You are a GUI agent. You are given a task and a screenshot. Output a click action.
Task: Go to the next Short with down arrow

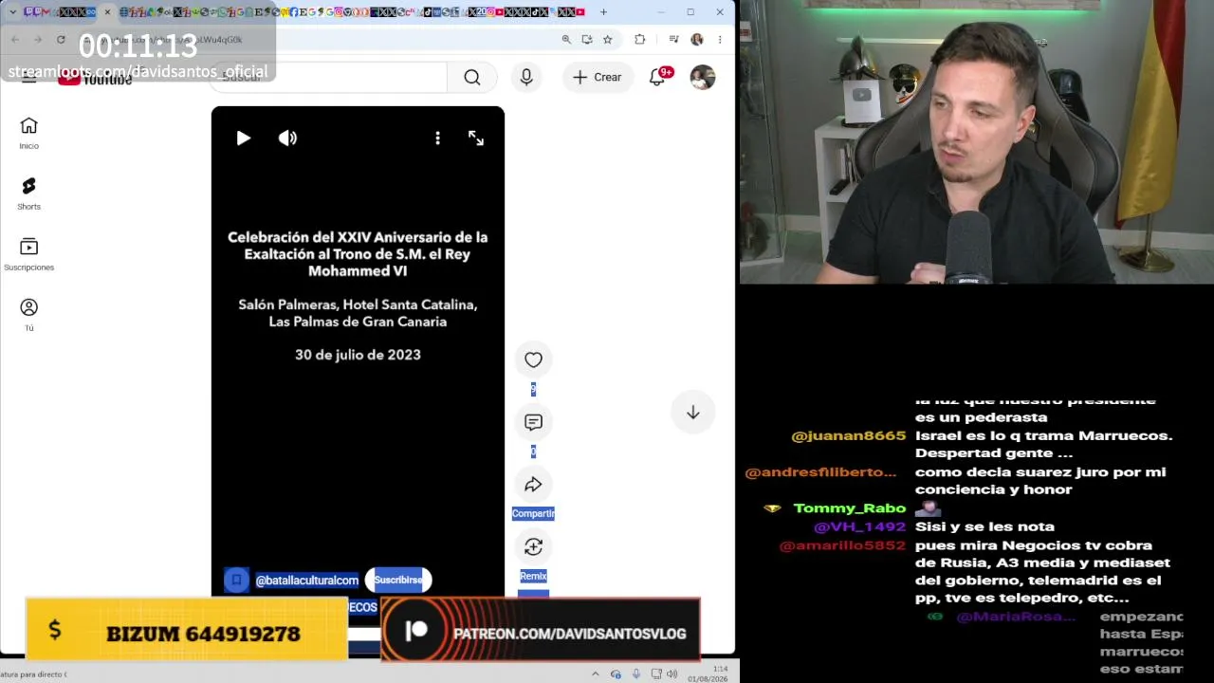coord(693,413)
